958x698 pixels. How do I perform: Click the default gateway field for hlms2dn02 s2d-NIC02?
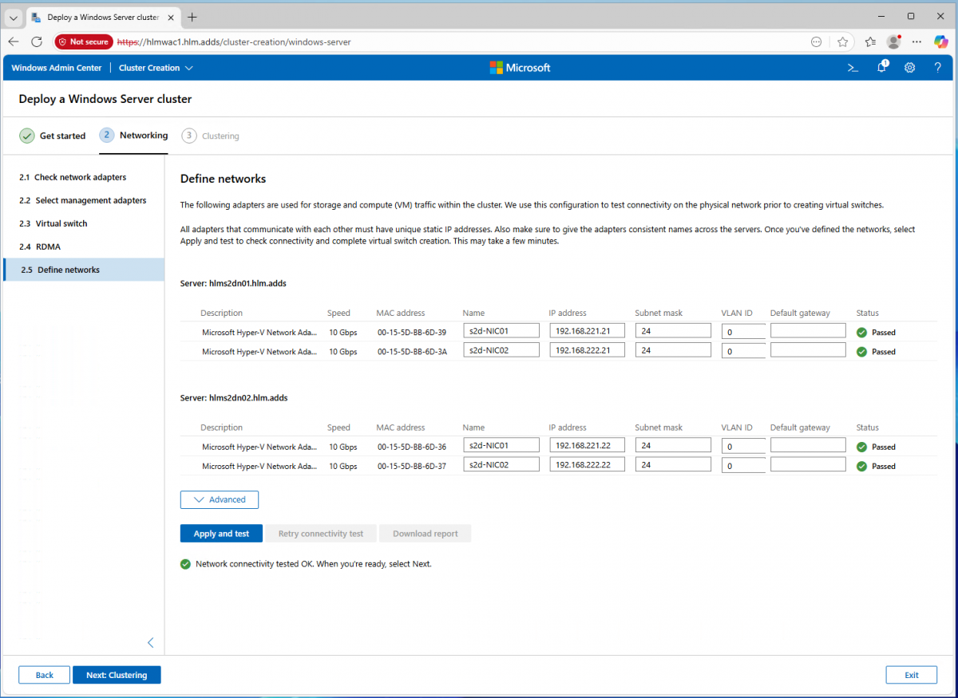807,465
